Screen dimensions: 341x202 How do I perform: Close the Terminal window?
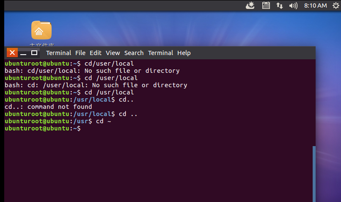(12, 53)
